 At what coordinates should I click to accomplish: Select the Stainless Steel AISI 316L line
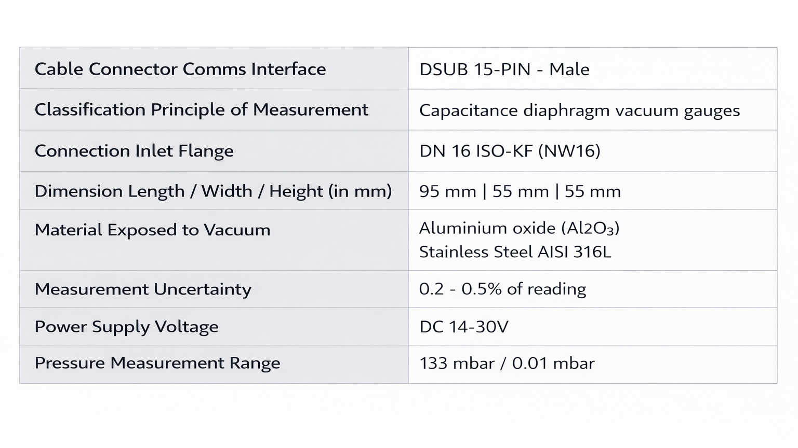(515, 252)
